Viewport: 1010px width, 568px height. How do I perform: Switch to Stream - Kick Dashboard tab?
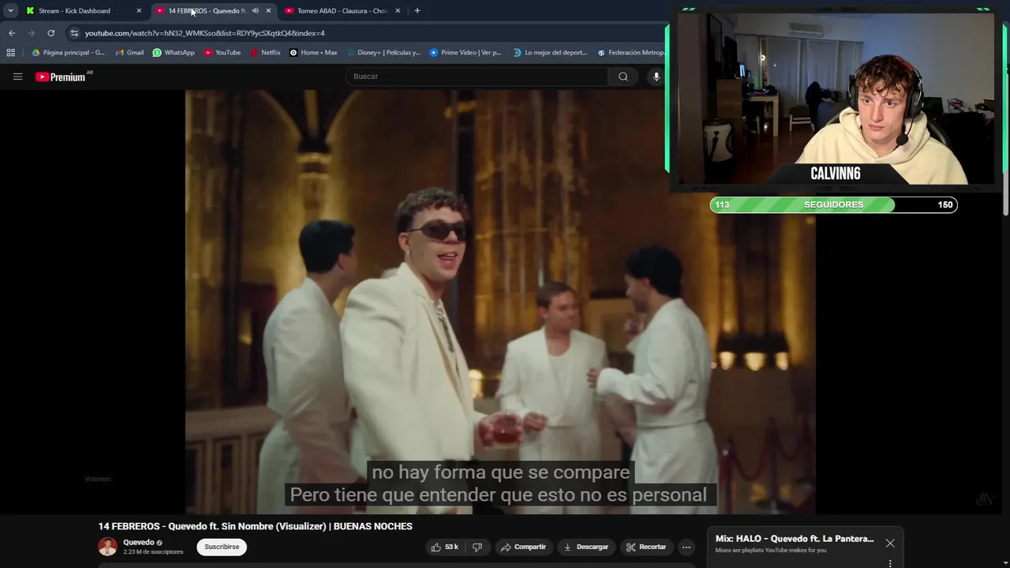click(75, 10)
